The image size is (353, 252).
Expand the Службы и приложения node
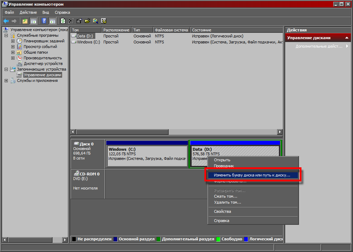[6, 80]
